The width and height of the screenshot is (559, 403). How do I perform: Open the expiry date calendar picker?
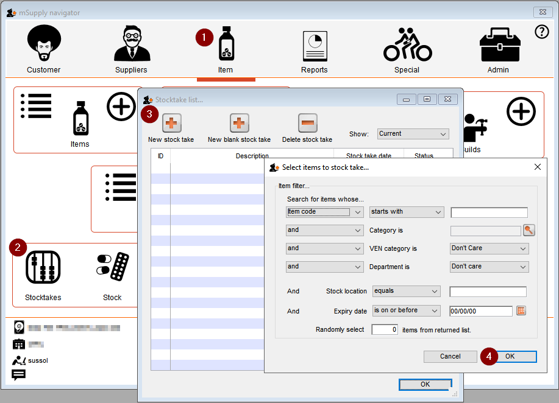point(521,310)
